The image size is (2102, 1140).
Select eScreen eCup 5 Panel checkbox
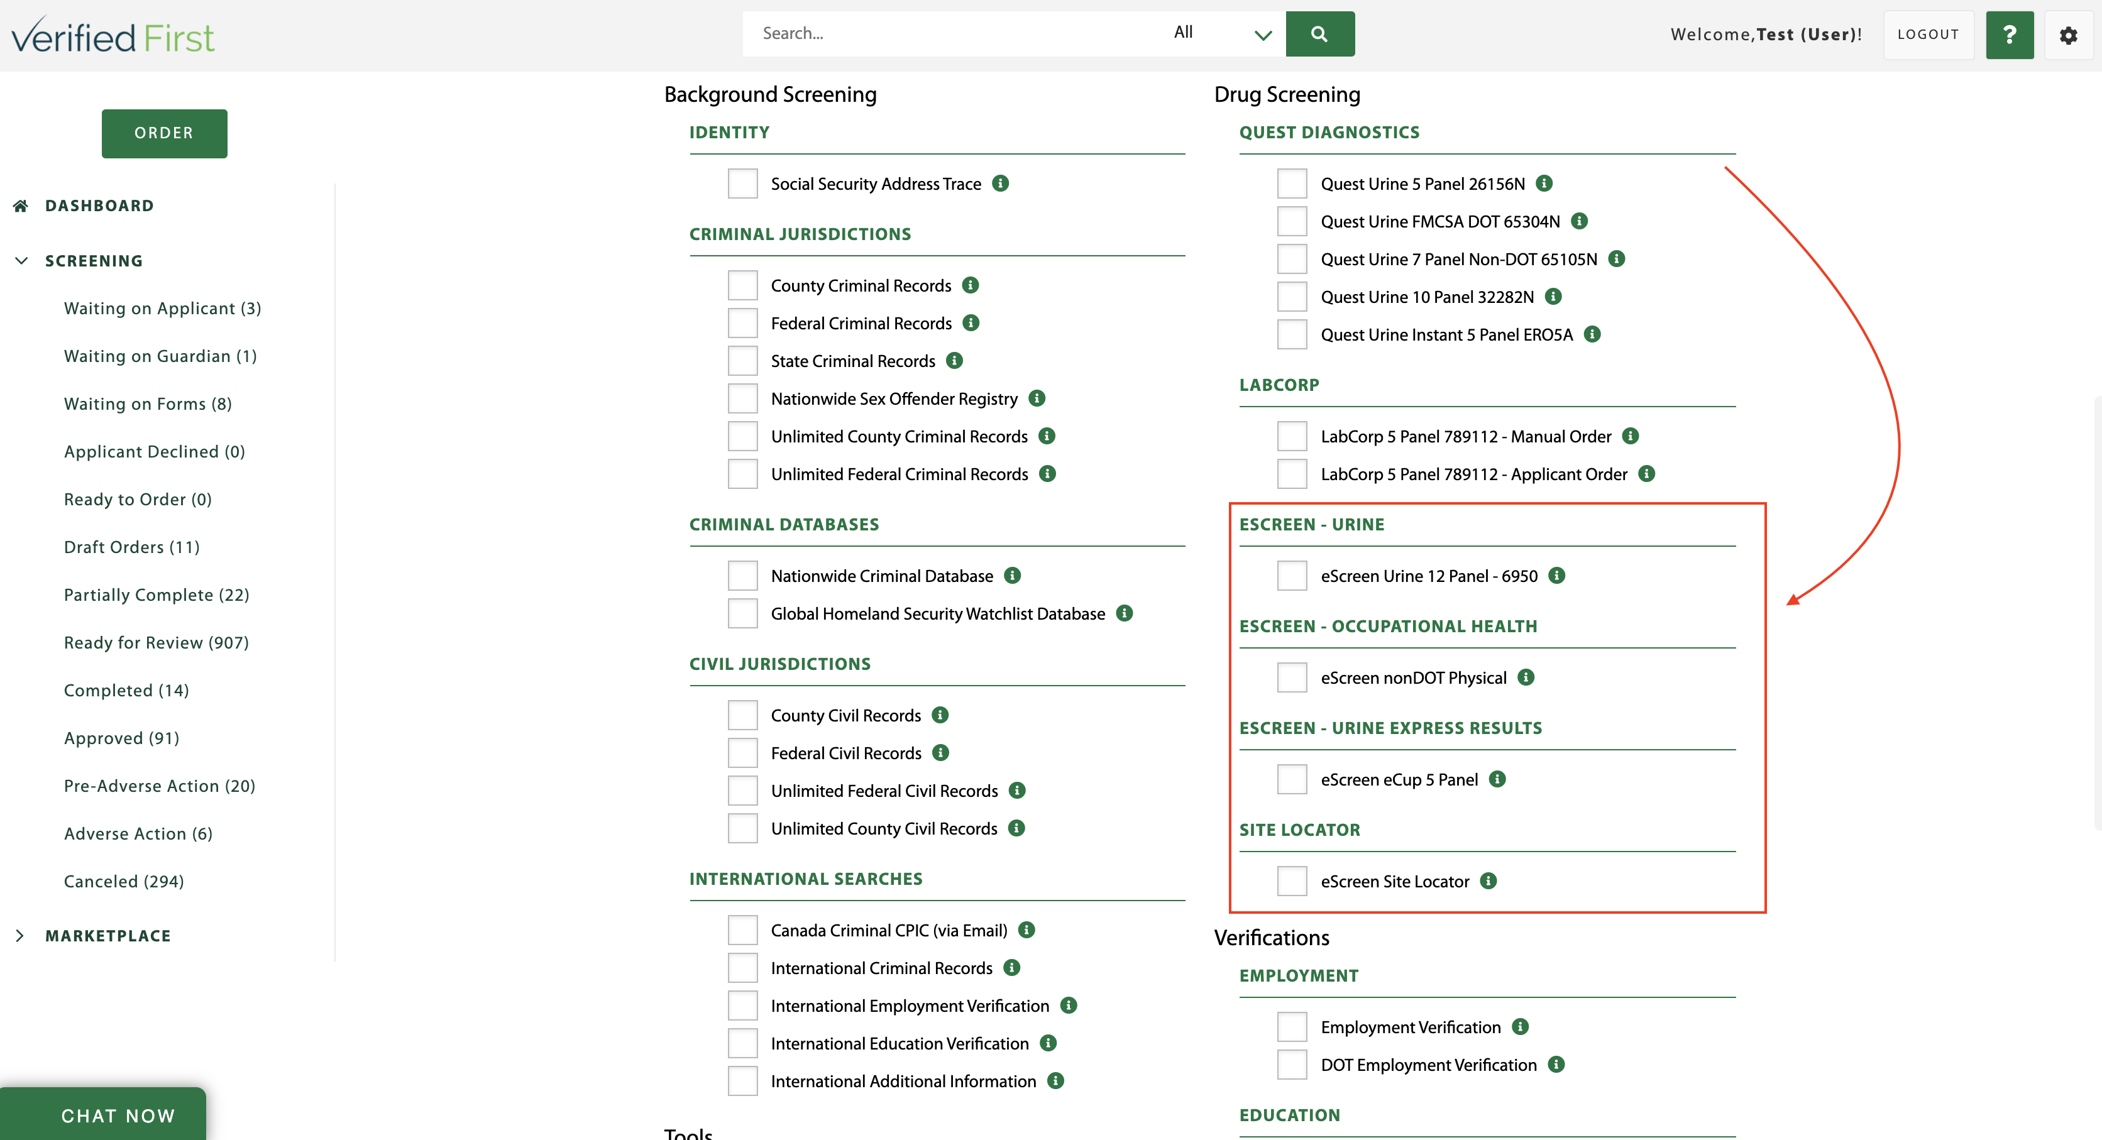pyautogui.click(x=1292, y=779)
